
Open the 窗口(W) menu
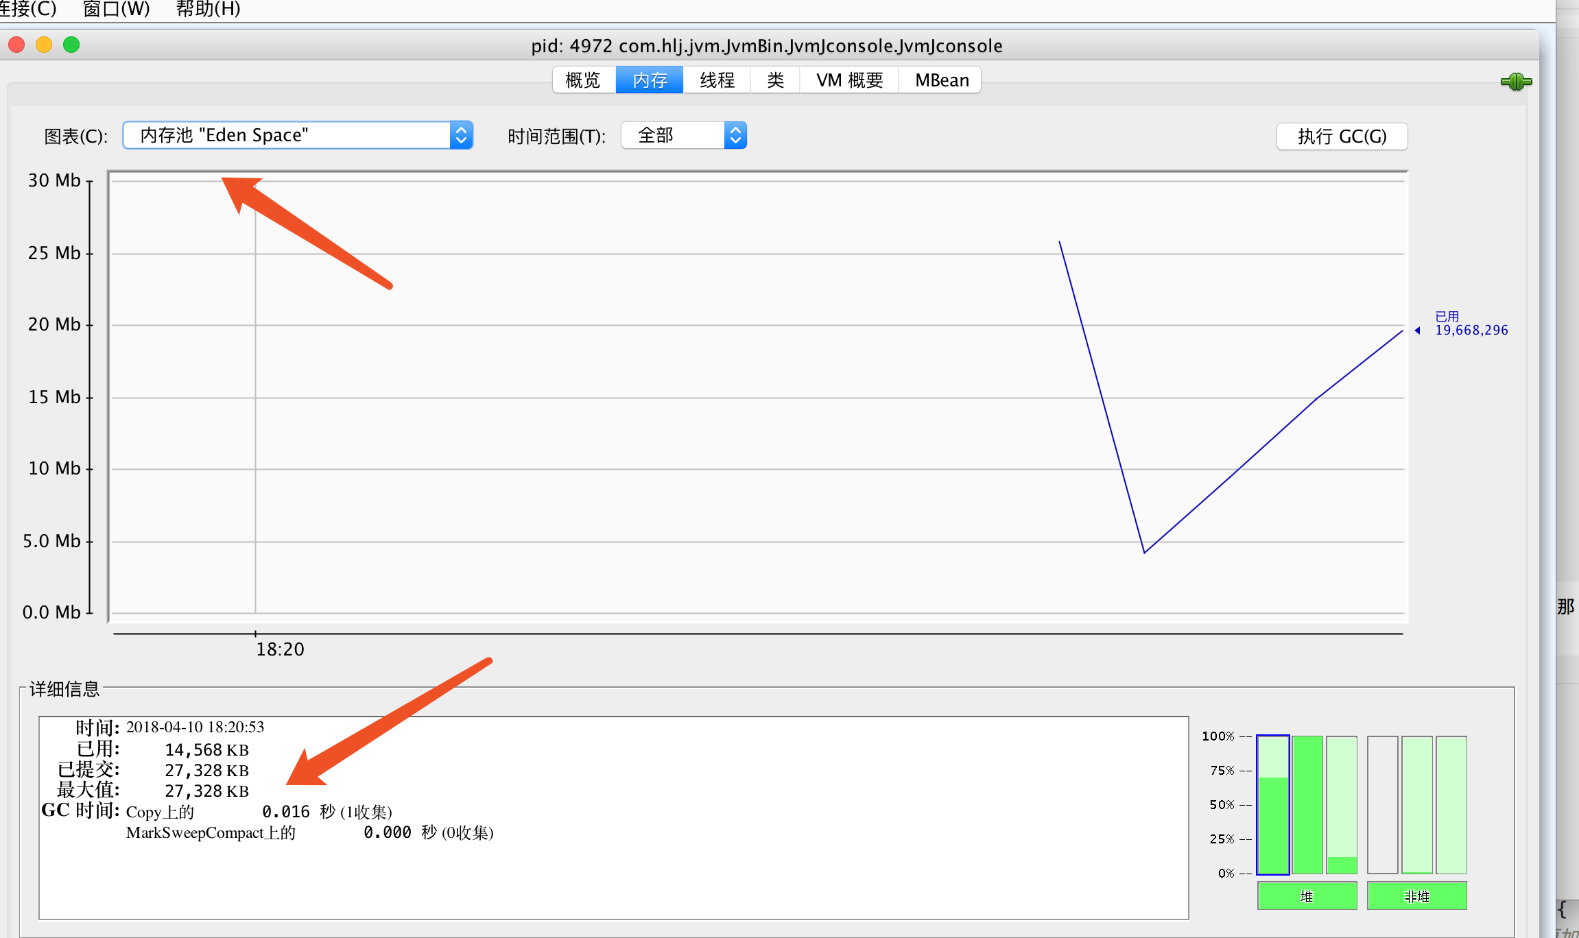point(116,9)
